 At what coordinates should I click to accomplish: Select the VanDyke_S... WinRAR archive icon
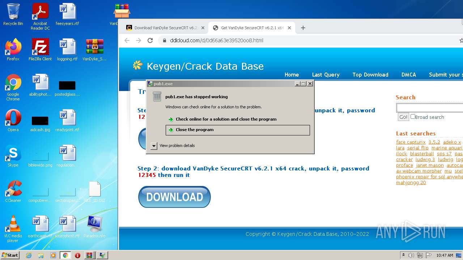pyautogui.click(x=94, y=50)
